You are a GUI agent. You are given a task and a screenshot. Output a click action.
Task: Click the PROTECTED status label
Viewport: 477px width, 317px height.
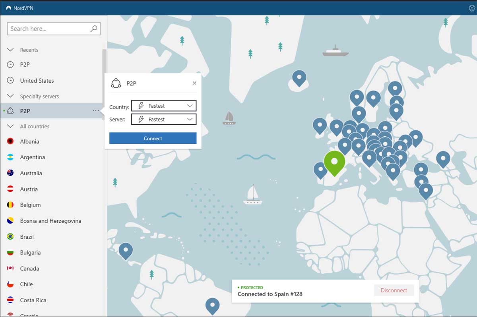[252, 288]
